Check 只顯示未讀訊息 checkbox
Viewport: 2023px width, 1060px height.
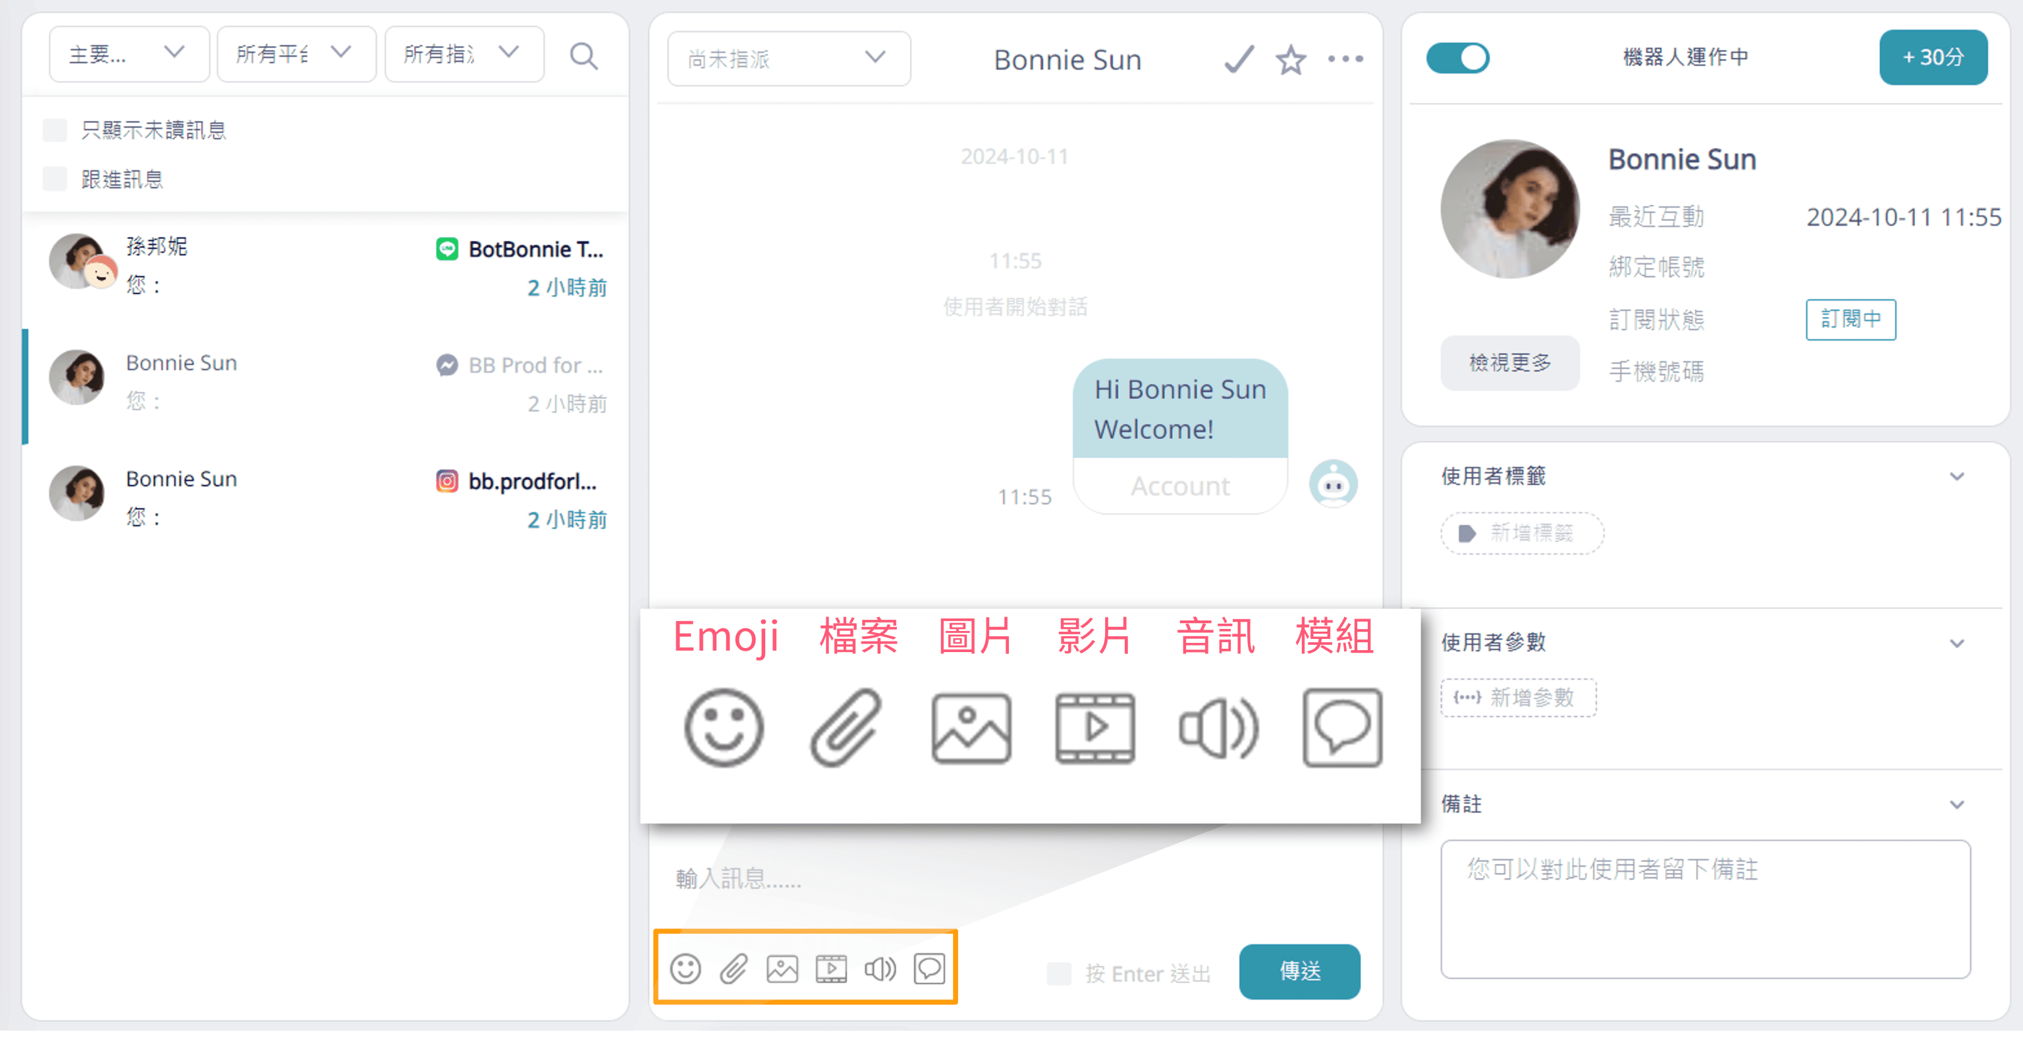[x=54, y=130]
